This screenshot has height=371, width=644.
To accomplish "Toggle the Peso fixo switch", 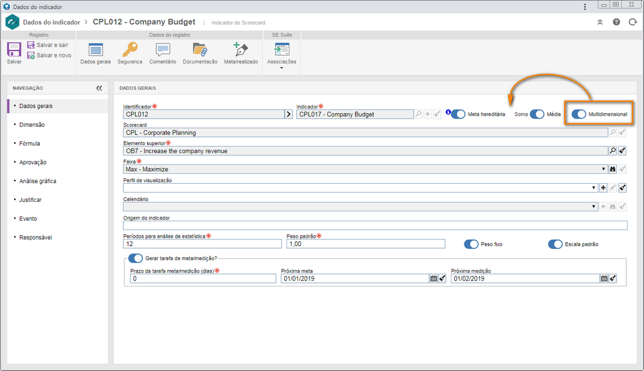I will (471, 244).
